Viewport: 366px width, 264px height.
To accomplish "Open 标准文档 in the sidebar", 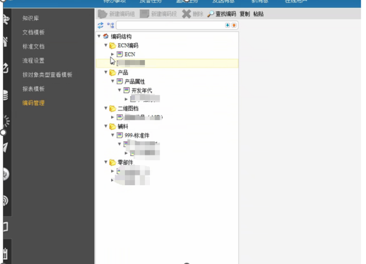I will coord(34,46).
